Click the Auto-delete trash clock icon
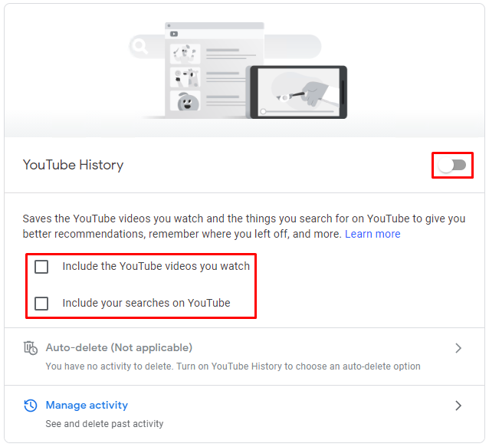Image resolution: width=489 pixels, height=447 pixels. (31, 348)
